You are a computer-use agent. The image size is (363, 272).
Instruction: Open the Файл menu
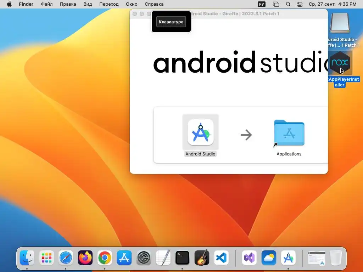(47, 4)
